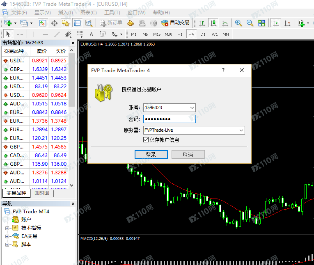The height and width of the screenshot is (265, 314).
Task: Toggle the auto scroll chart icon
Action: point(276,23)
